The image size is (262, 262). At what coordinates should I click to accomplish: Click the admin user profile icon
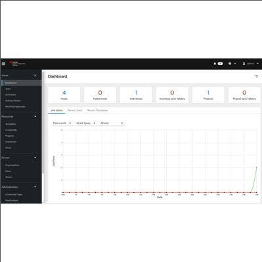point(244,64)
